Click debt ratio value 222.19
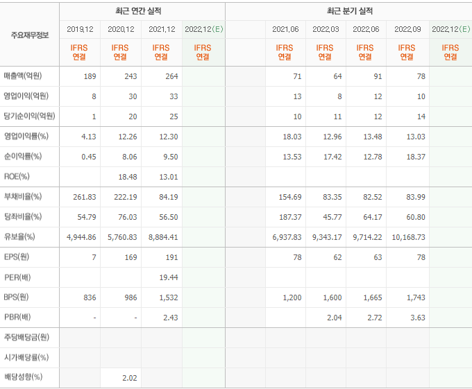Screen dimensions: 472x389 point(126,197)
